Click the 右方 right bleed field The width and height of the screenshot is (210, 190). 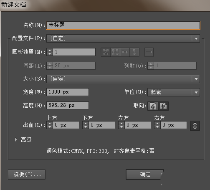click(174, 125)
